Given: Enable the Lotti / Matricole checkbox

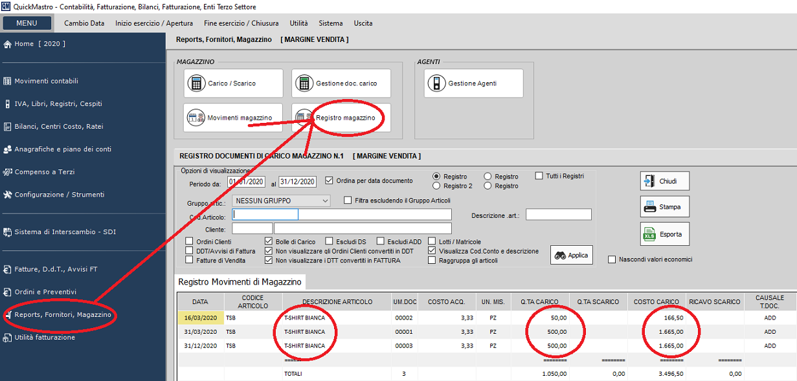Looking at the screenshot, I should 432,242.
